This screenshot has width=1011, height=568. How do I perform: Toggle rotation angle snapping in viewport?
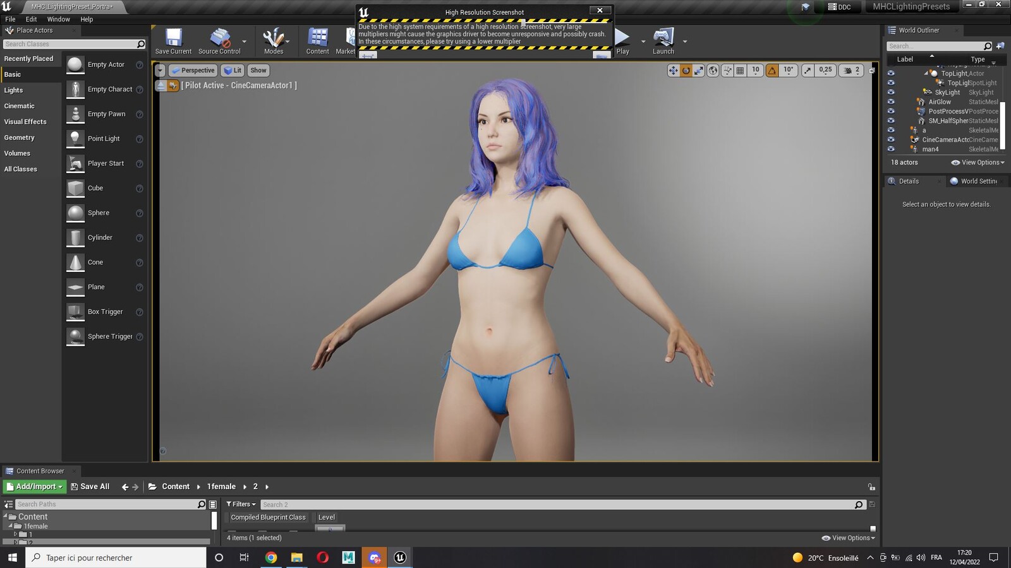click(x=772, y=71)
